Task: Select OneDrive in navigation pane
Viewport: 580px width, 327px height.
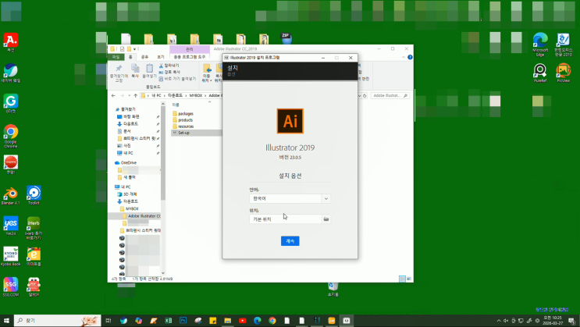Action: (128, 163)
